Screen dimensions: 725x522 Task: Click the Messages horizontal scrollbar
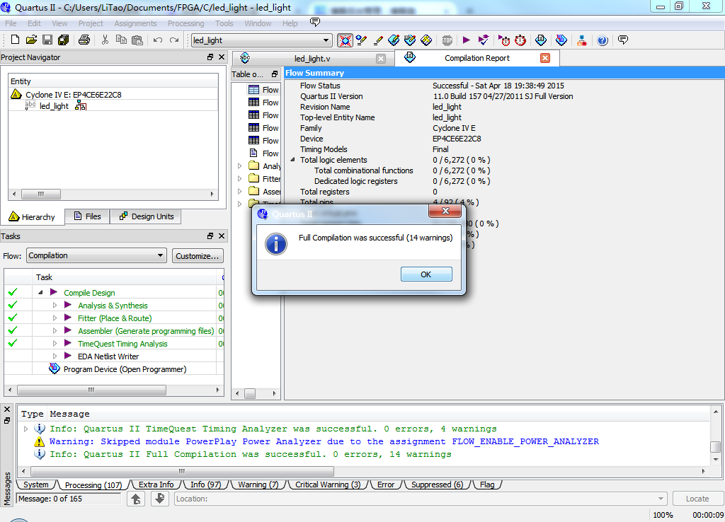point(182,471)
